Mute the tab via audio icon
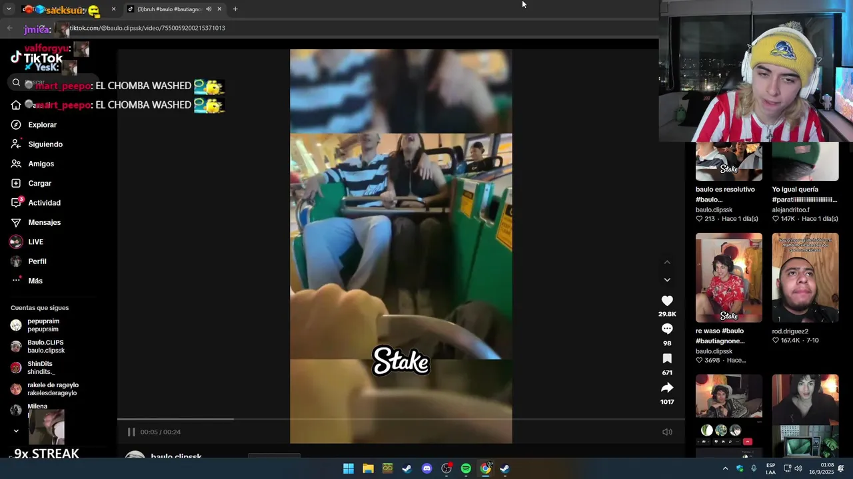The width and height of the screenshot is (853, 479). tap(209, 9)
